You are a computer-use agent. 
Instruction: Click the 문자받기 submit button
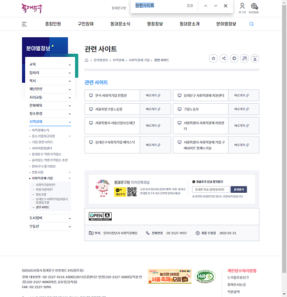click(239, 190)
